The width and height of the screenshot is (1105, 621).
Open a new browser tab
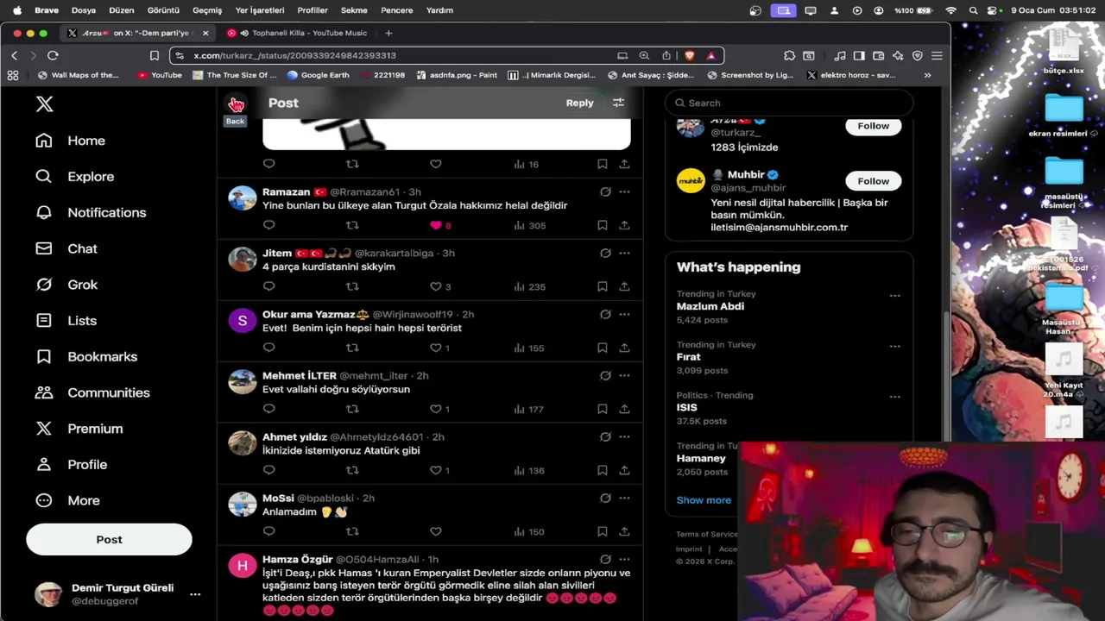click(388, 33)
